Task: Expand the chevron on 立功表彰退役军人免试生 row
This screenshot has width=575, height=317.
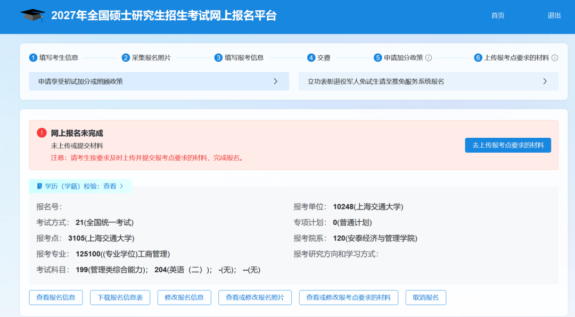Action: 545,81
